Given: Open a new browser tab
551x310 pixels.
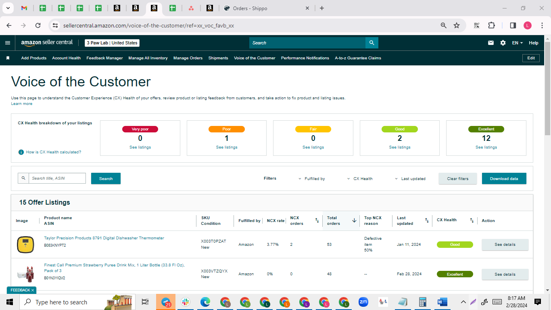Looking at the screenshot, I should point(322,8).
